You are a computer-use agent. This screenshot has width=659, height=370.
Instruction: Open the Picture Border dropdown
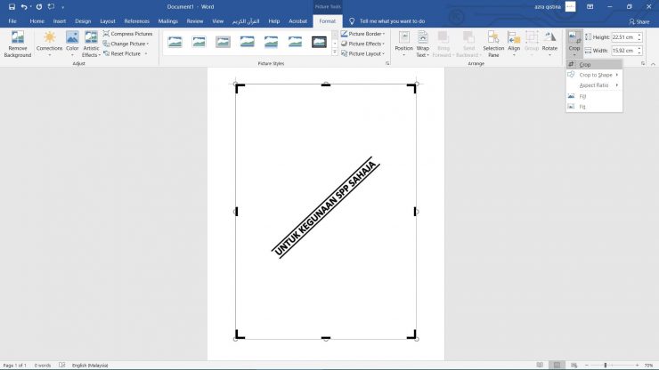(363, 34)
